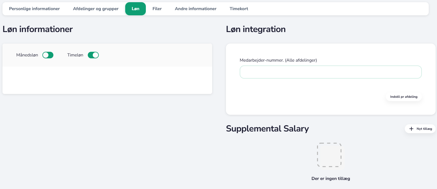Click the Løn integration heading

(x=256, y=29)
